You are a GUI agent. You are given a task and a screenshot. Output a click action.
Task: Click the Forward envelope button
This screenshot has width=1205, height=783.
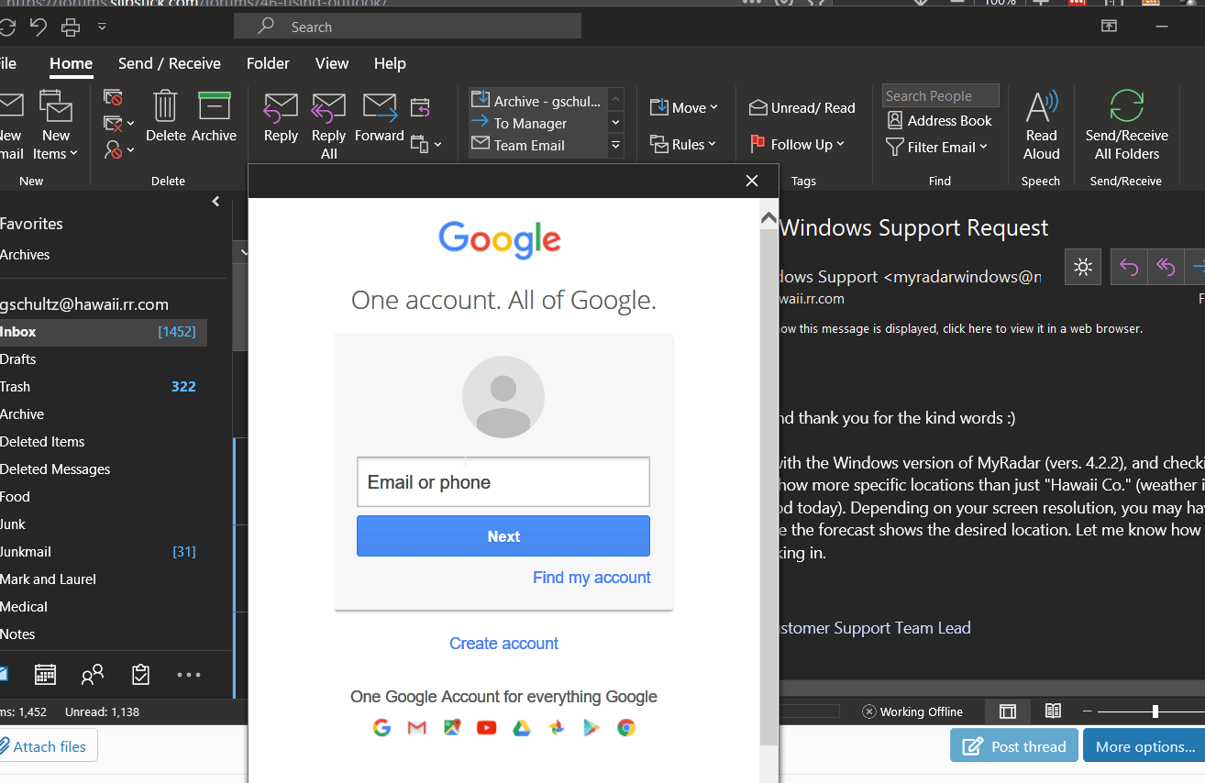click(x=380, y=117)
